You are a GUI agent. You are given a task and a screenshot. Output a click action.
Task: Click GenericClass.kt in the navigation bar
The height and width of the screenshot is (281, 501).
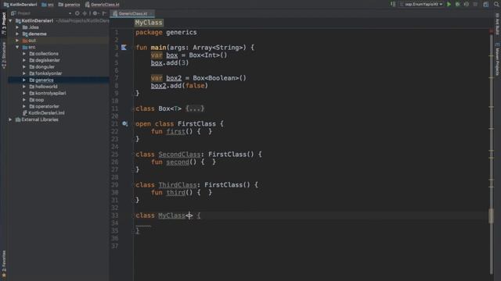(103, 5)
